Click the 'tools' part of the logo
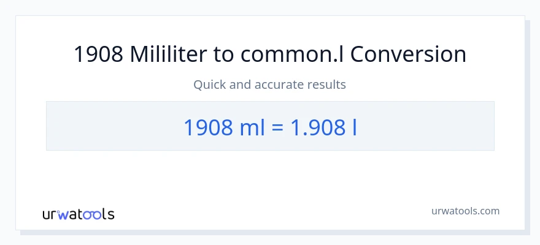Screen dimensions: 540x245 coord(98,214)
